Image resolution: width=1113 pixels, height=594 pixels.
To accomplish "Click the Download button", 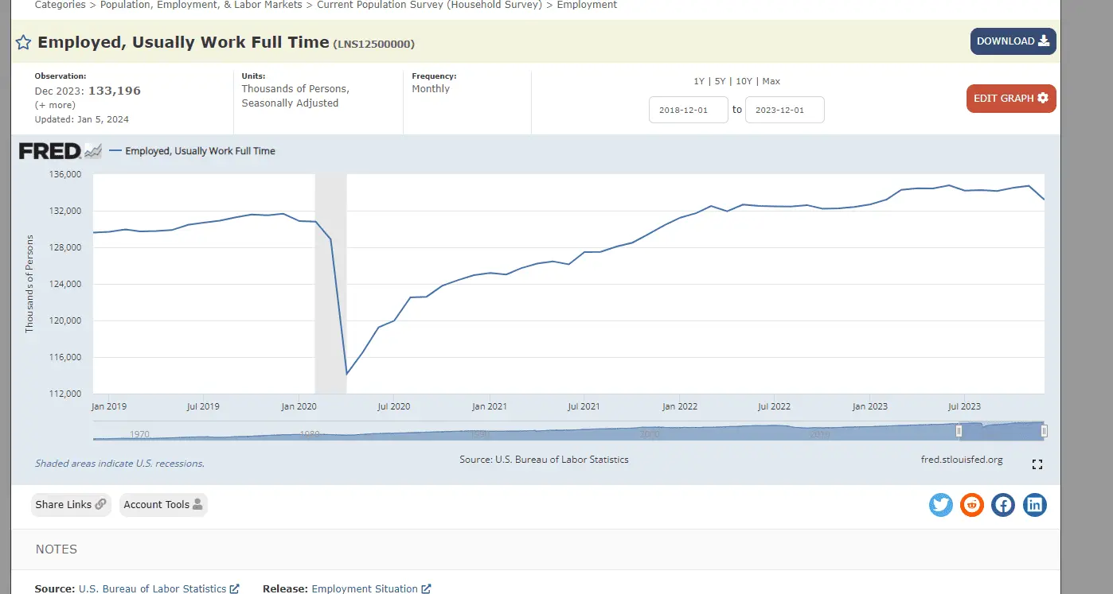I will tap(1013, 41).
